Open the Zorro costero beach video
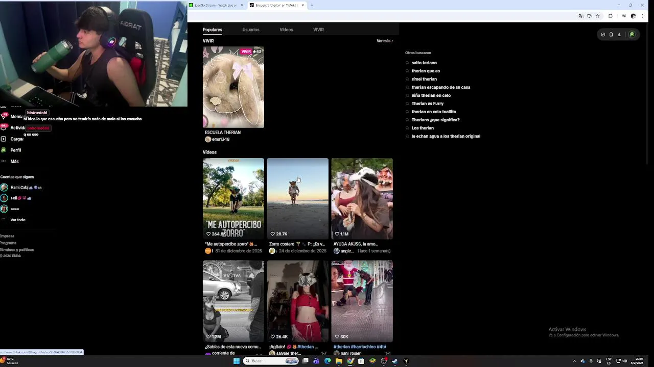 pyautogui.click(x=298, y=199)
